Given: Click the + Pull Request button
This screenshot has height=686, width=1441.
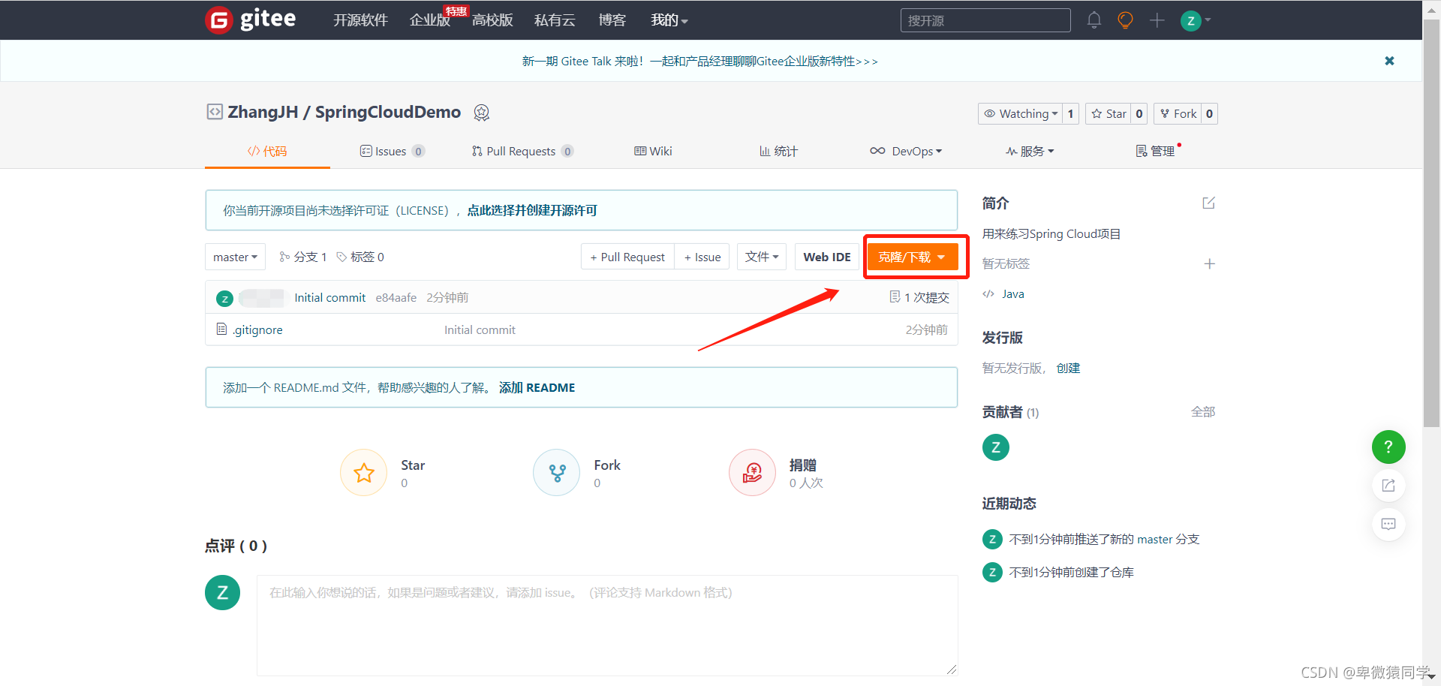Looking at the screenshot, I should click(627, 257).
